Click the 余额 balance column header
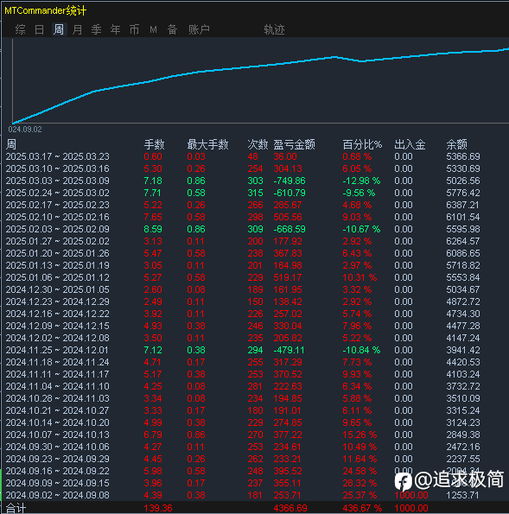The height and width of the screenshot is (514, 509). (456, 144)
